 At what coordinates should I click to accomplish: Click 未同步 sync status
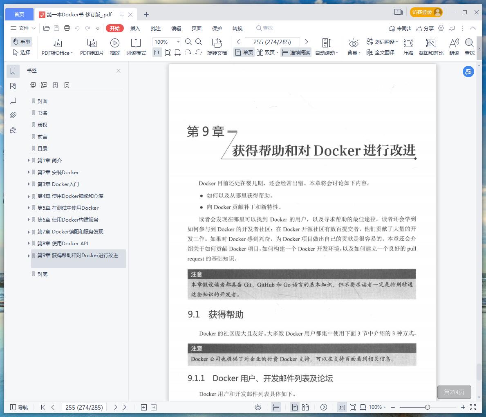tap(400, 28)
